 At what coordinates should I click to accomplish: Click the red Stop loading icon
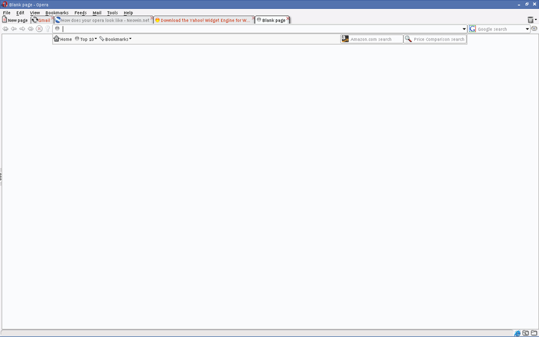39,29
